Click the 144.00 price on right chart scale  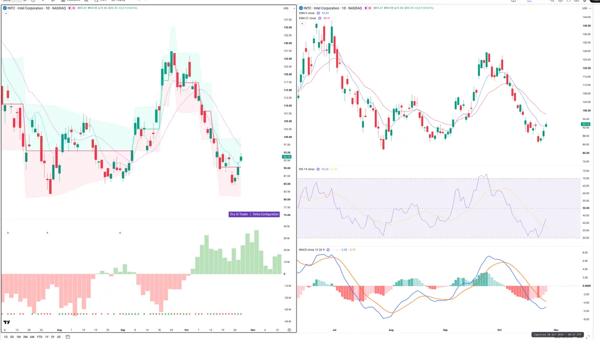(x=587, y=17)
